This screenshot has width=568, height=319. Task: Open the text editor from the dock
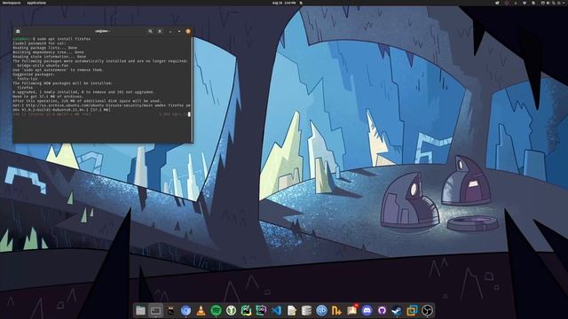click(292, 310)
